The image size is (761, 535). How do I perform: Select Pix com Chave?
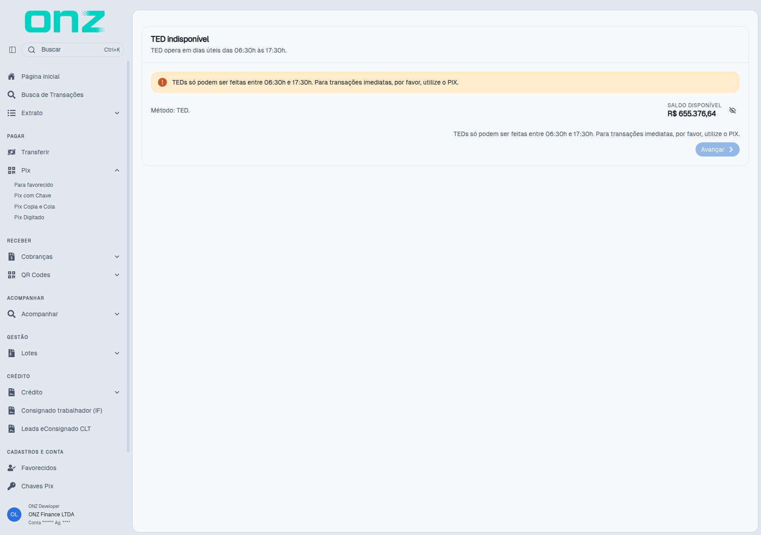point(32,196)
